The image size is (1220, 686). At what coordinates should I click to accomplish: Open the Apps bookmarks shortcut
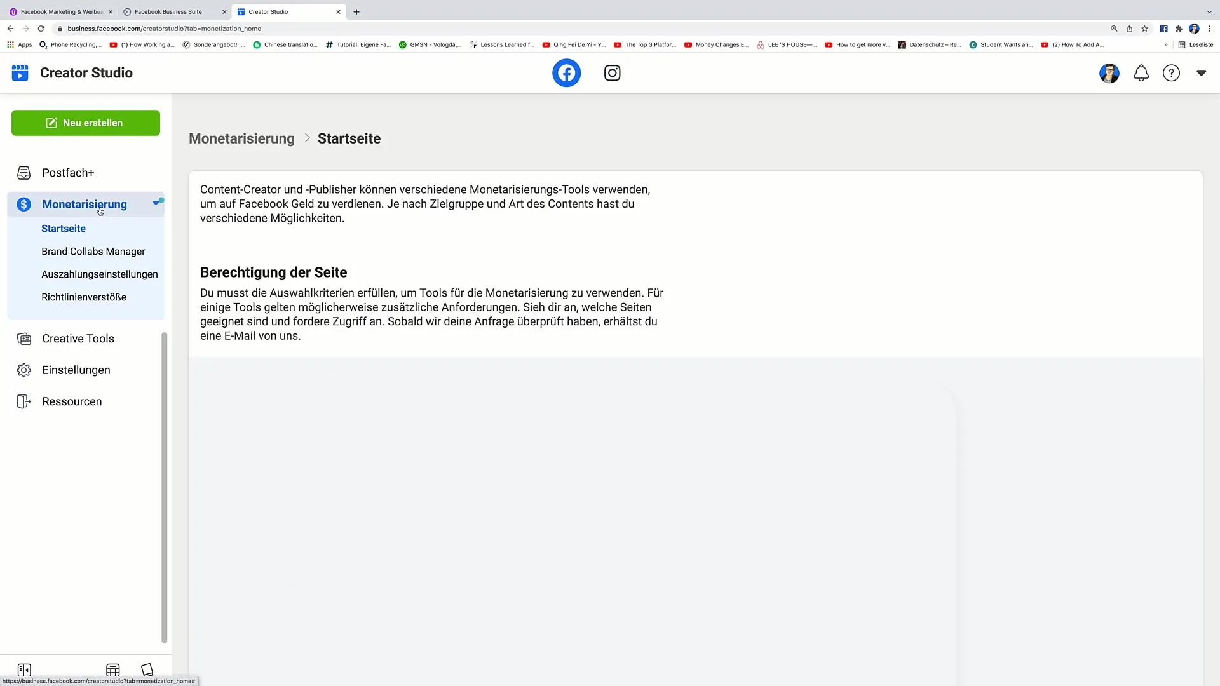point(19,44)
